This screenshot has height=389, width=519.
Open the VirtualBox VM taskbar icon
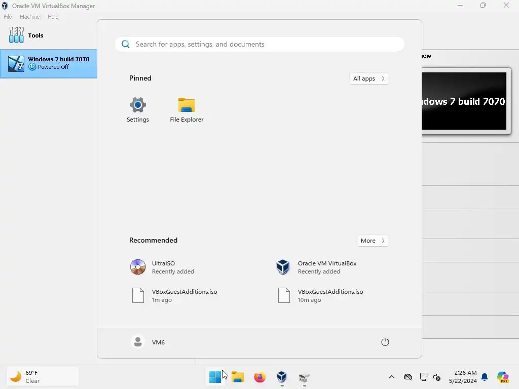pos(304,377)
